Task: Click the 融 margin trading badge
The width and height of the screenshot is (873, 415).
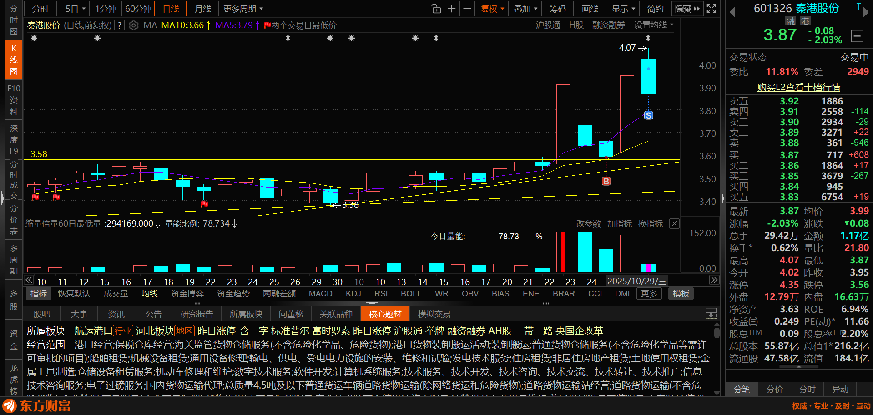Action: pyautogui.click(x=790, y=21)
